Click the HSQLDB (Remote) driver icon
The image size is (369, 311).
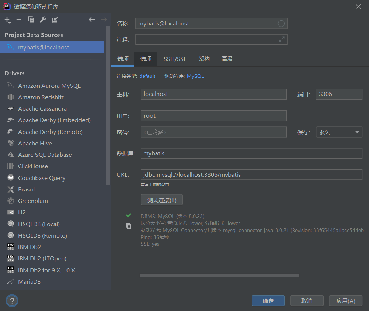[11, 235]
